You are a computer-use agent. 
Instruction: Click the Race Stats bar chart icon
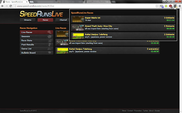click(50, 41)
